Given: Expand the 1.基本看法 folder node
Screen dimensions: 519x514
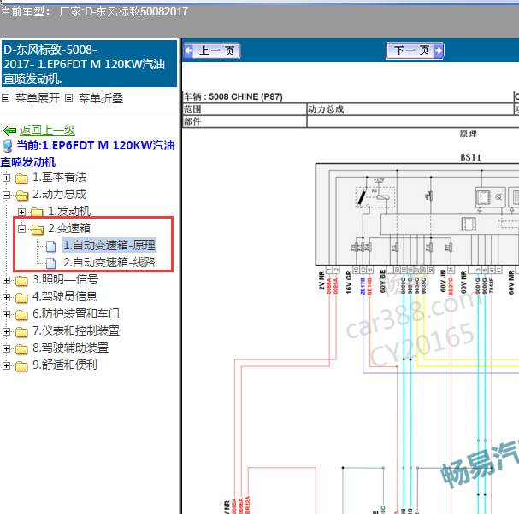Looking at the screenshot, I should tap(6, 178).
